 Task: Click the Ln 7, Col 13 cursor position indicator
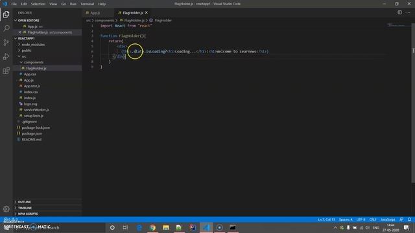point(326,219)
